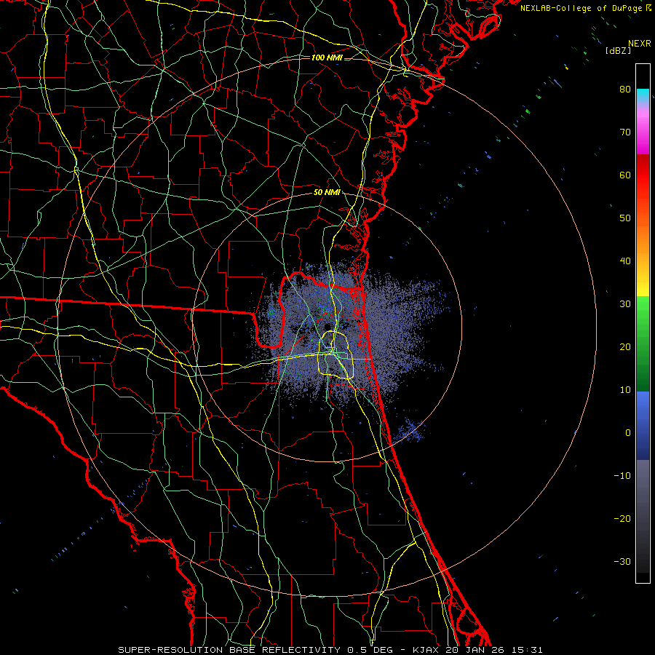Select the 100 NMI range ring label
Viewport: 655px width, 655px height.
(327, 57)
